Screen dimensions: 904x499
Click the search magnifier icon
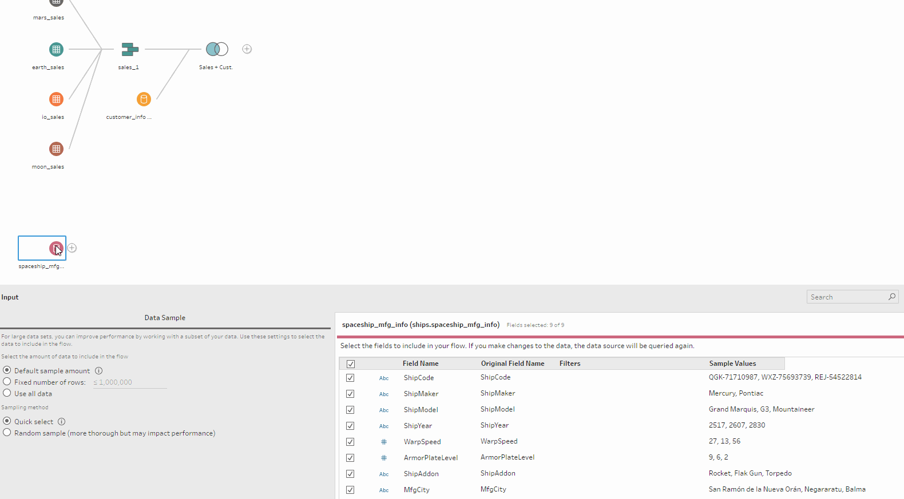[x=892, y=297]
